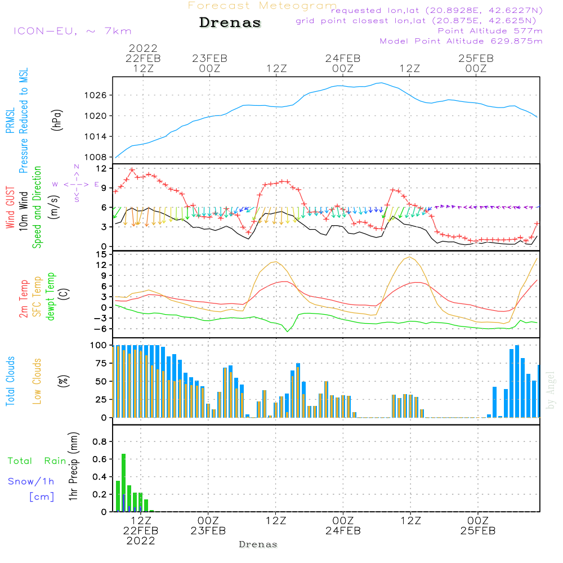This screenshot has width=563, height=563.
Task: Select the "10m Wind" label
Action: (23, 211)
